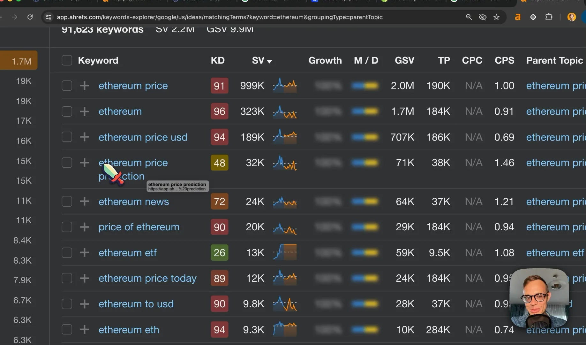Open the trend chart for ethereum eth

point(285,329)
